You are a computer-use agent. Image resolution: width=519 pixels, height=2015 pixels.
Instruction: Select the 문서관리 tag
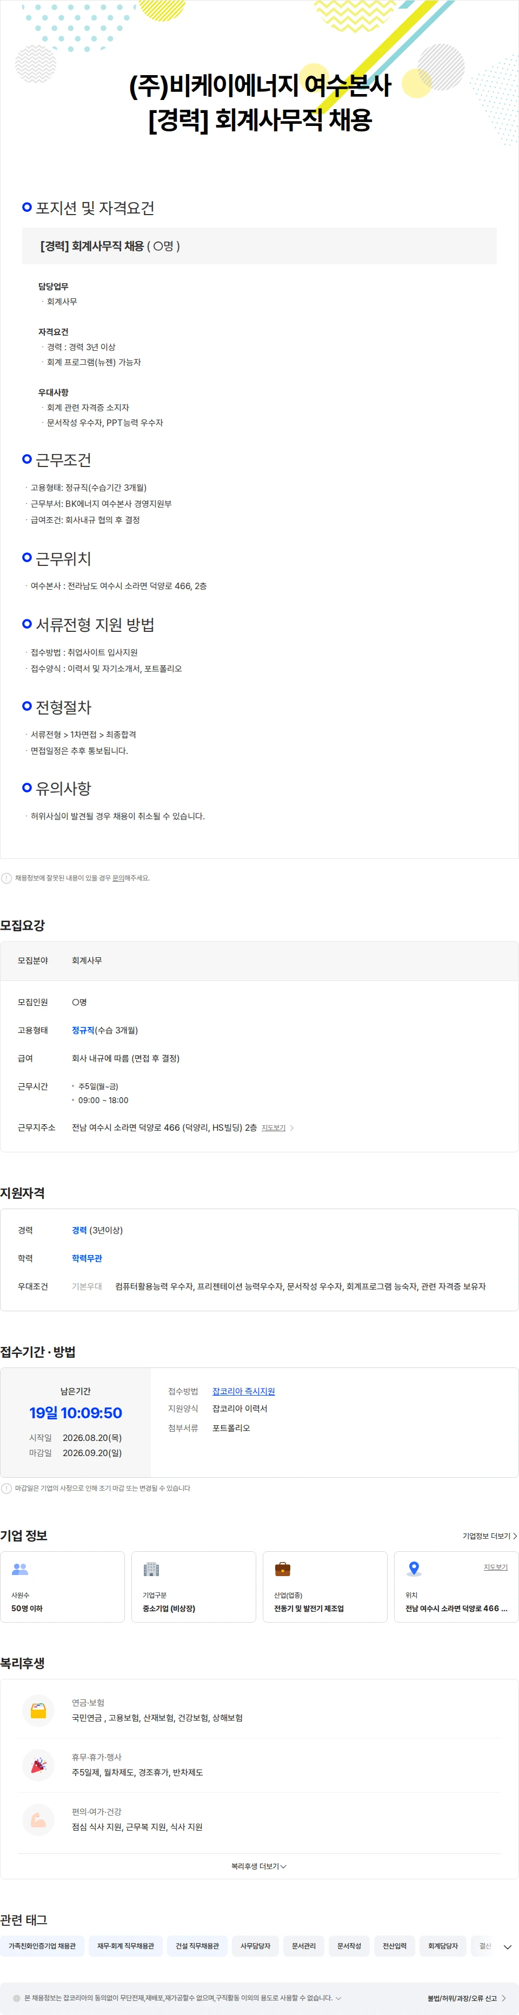pos(304,1945)
